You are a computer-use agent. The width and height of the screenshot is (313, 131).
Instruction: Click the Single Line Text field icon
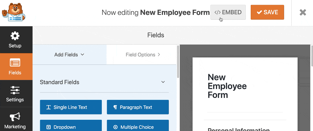point(49,107)
